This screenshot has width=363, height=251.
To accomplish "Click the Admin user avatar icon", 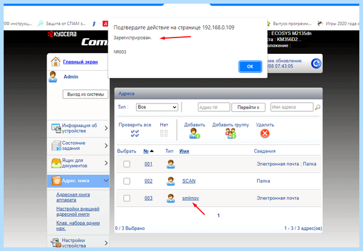I will (x=53, y=77).
